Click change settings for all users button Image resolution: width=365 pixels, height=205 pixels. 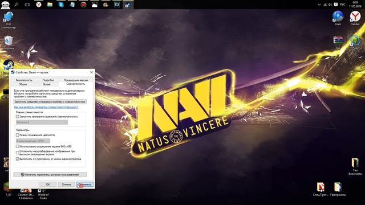click(x=50, y=175)
